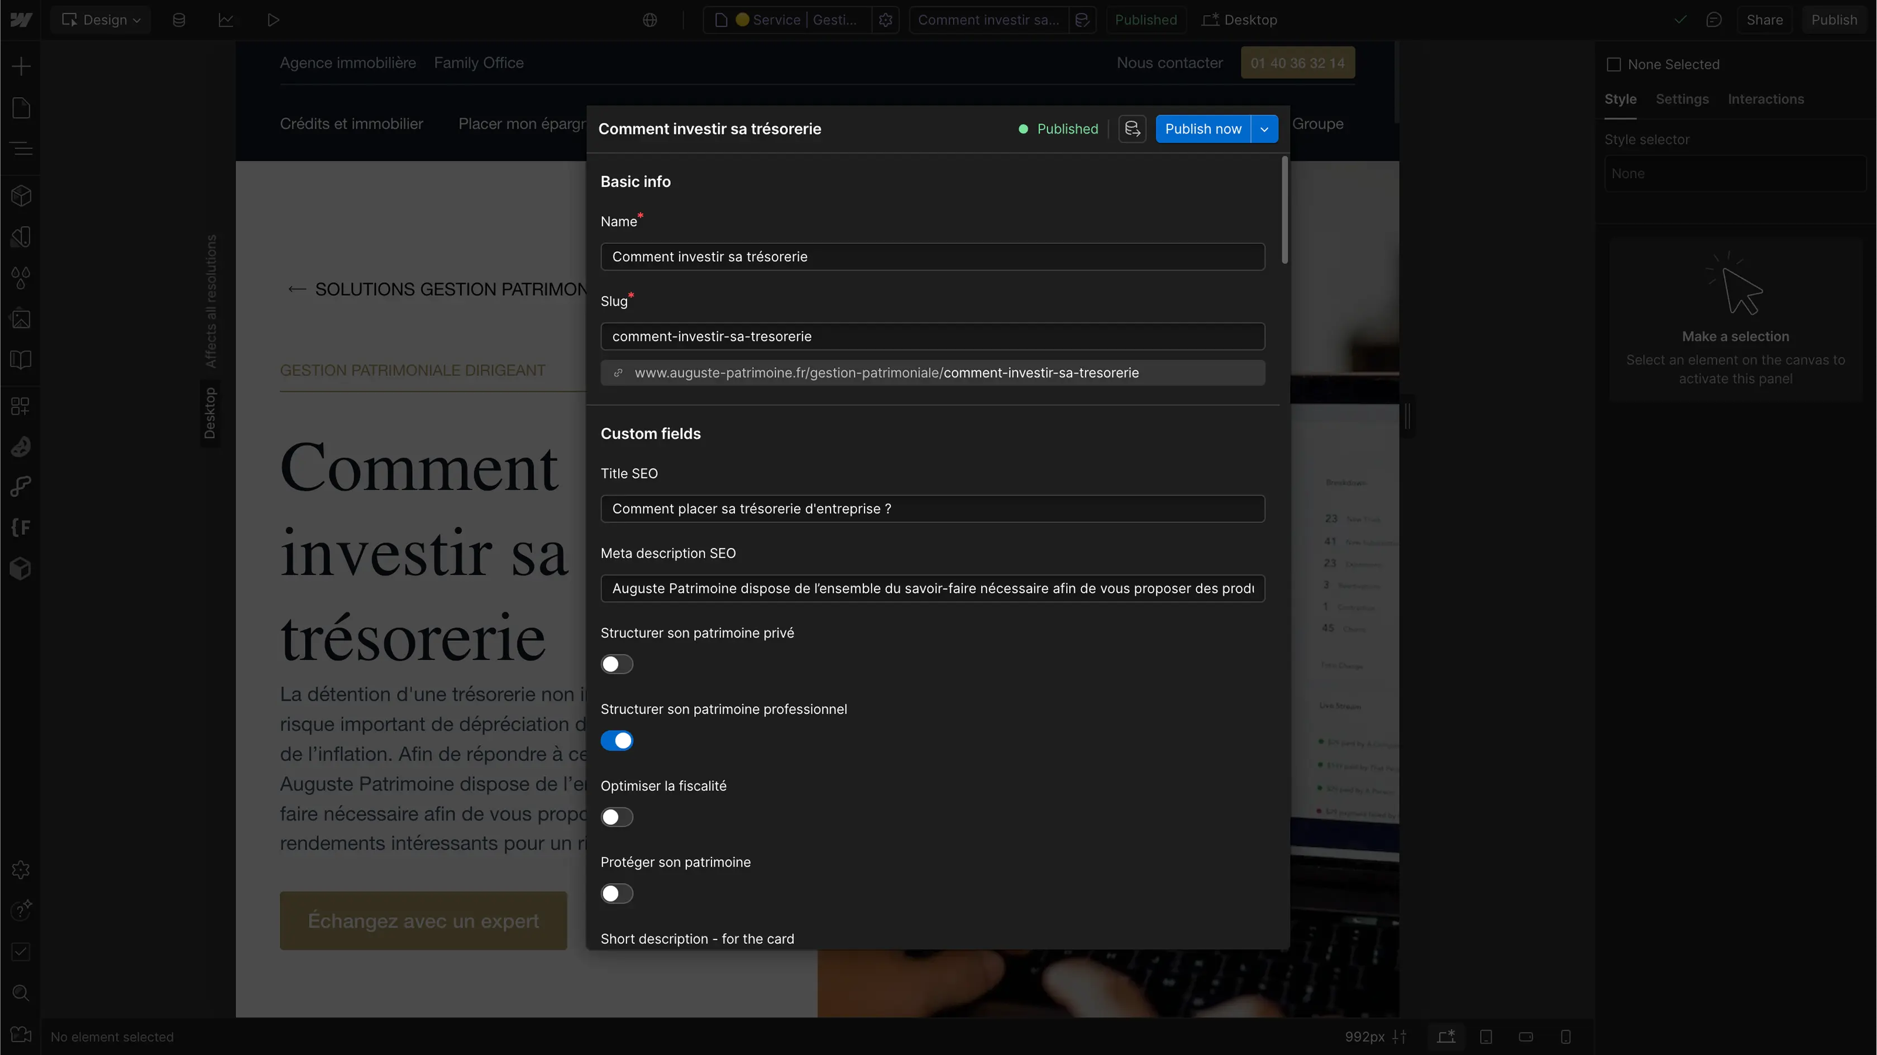The height and width of the screenshot is (1055, 1877).
Task: Launch the solid cube app icon
Action: tap(21, 568)
